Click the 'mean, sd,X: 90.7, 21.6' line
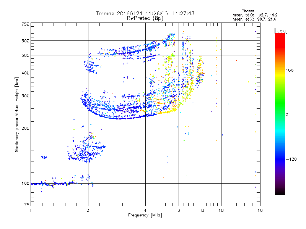 tap(254, 19)
